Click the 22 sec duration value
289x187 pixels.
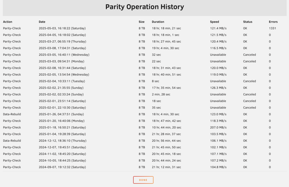(156, 61)
